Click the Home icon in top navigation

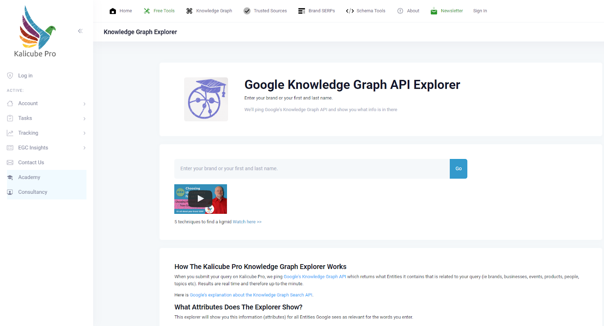113,11
